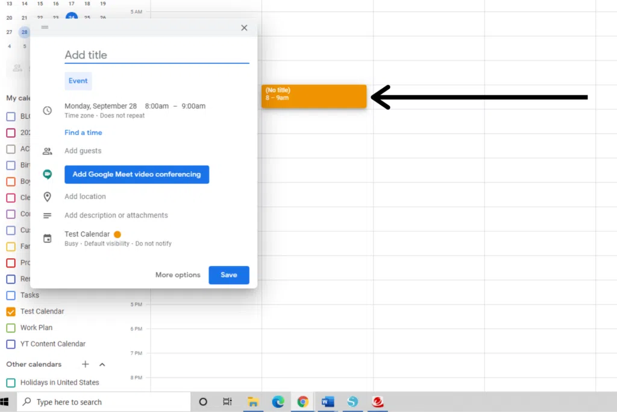Enable the YT Content Calendar checkbox

click(11, 344)
